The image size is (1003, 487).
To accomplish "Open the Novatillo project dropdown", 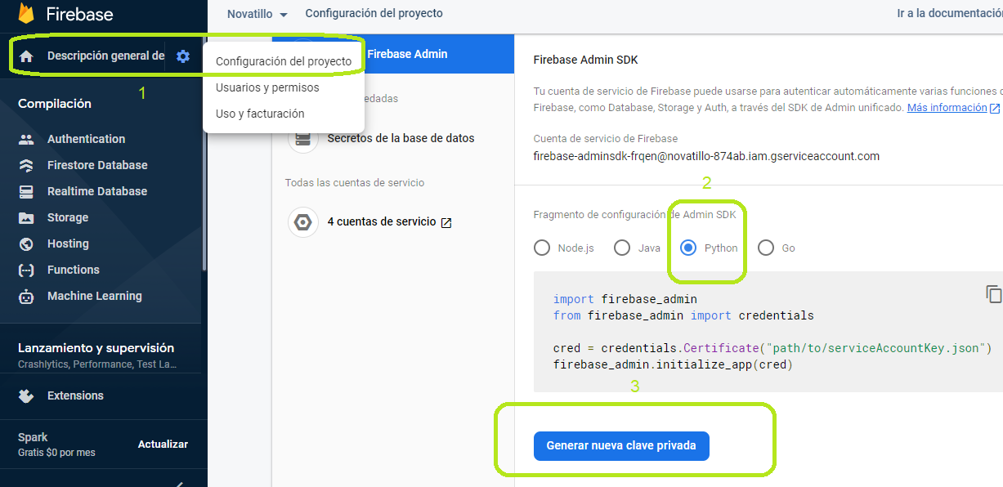I will click(x=257, y=14).
